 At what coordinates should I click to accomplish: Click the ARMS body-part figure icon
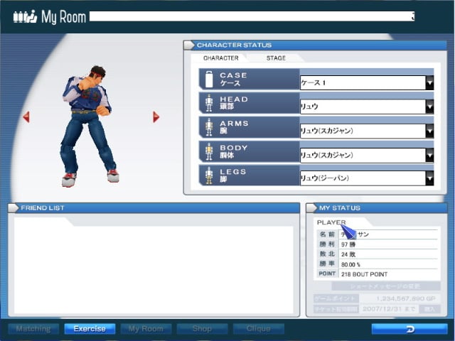point(209,127)
